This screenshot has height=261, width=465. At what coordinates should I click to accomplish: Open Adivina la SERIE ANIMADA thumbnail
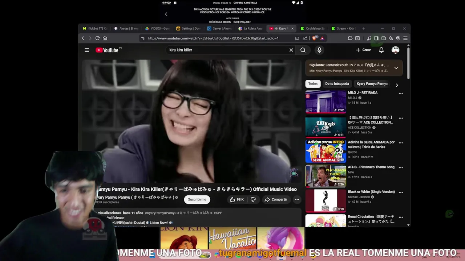tap(325, 151)
